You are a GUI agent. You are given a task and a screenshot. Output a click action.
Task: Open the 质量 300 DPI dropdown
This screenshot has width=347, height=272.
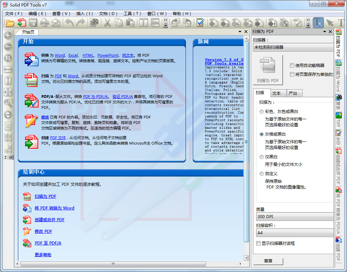[x=295, y=217]
